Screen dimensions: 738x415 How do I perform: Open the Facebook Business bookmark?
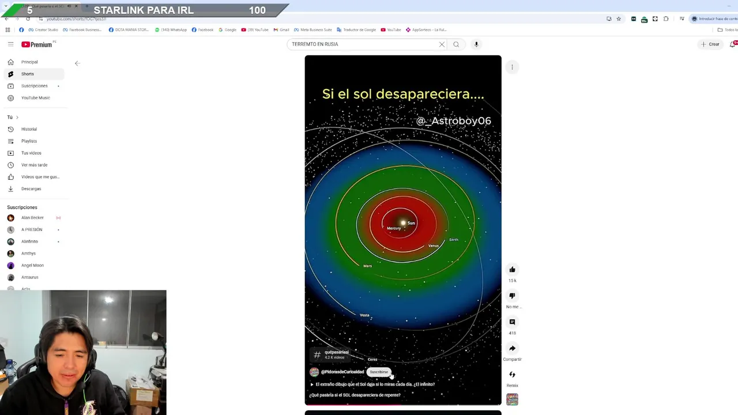pyautogui.click(x=82, y=30)
